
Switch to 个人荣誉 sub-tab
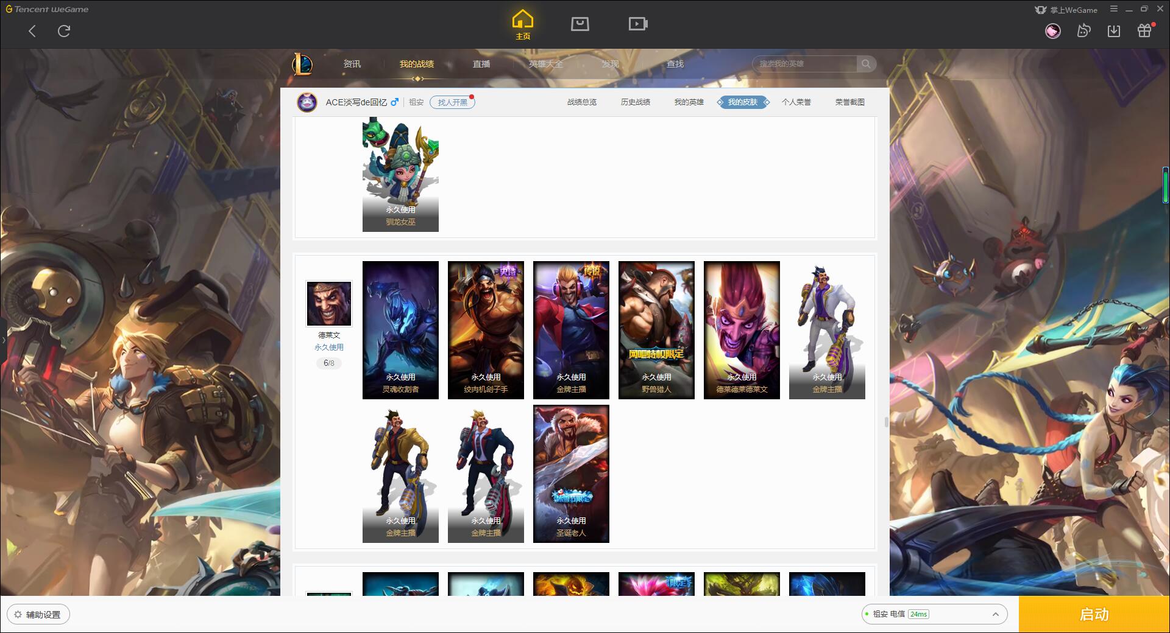[x=796, y=102]
